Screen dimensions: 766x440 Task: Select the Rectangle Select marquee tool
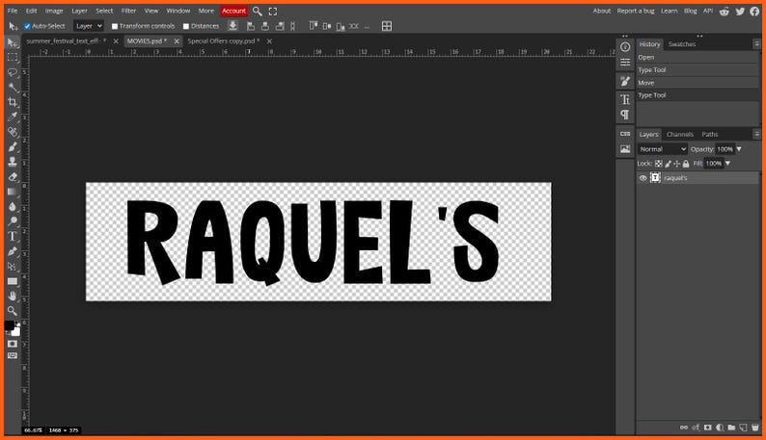[13, 58]
